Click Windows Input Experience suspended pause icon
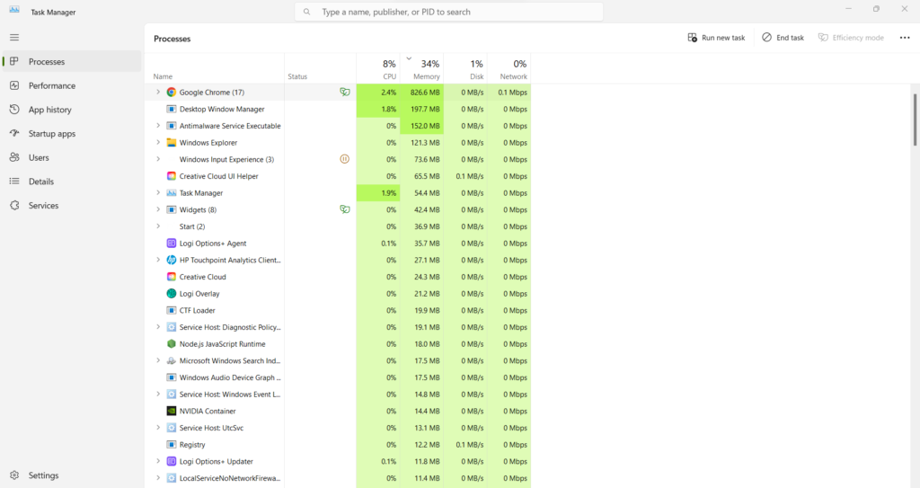The height and width of the screenshot is (488, 920). click(x=344, y=159)
